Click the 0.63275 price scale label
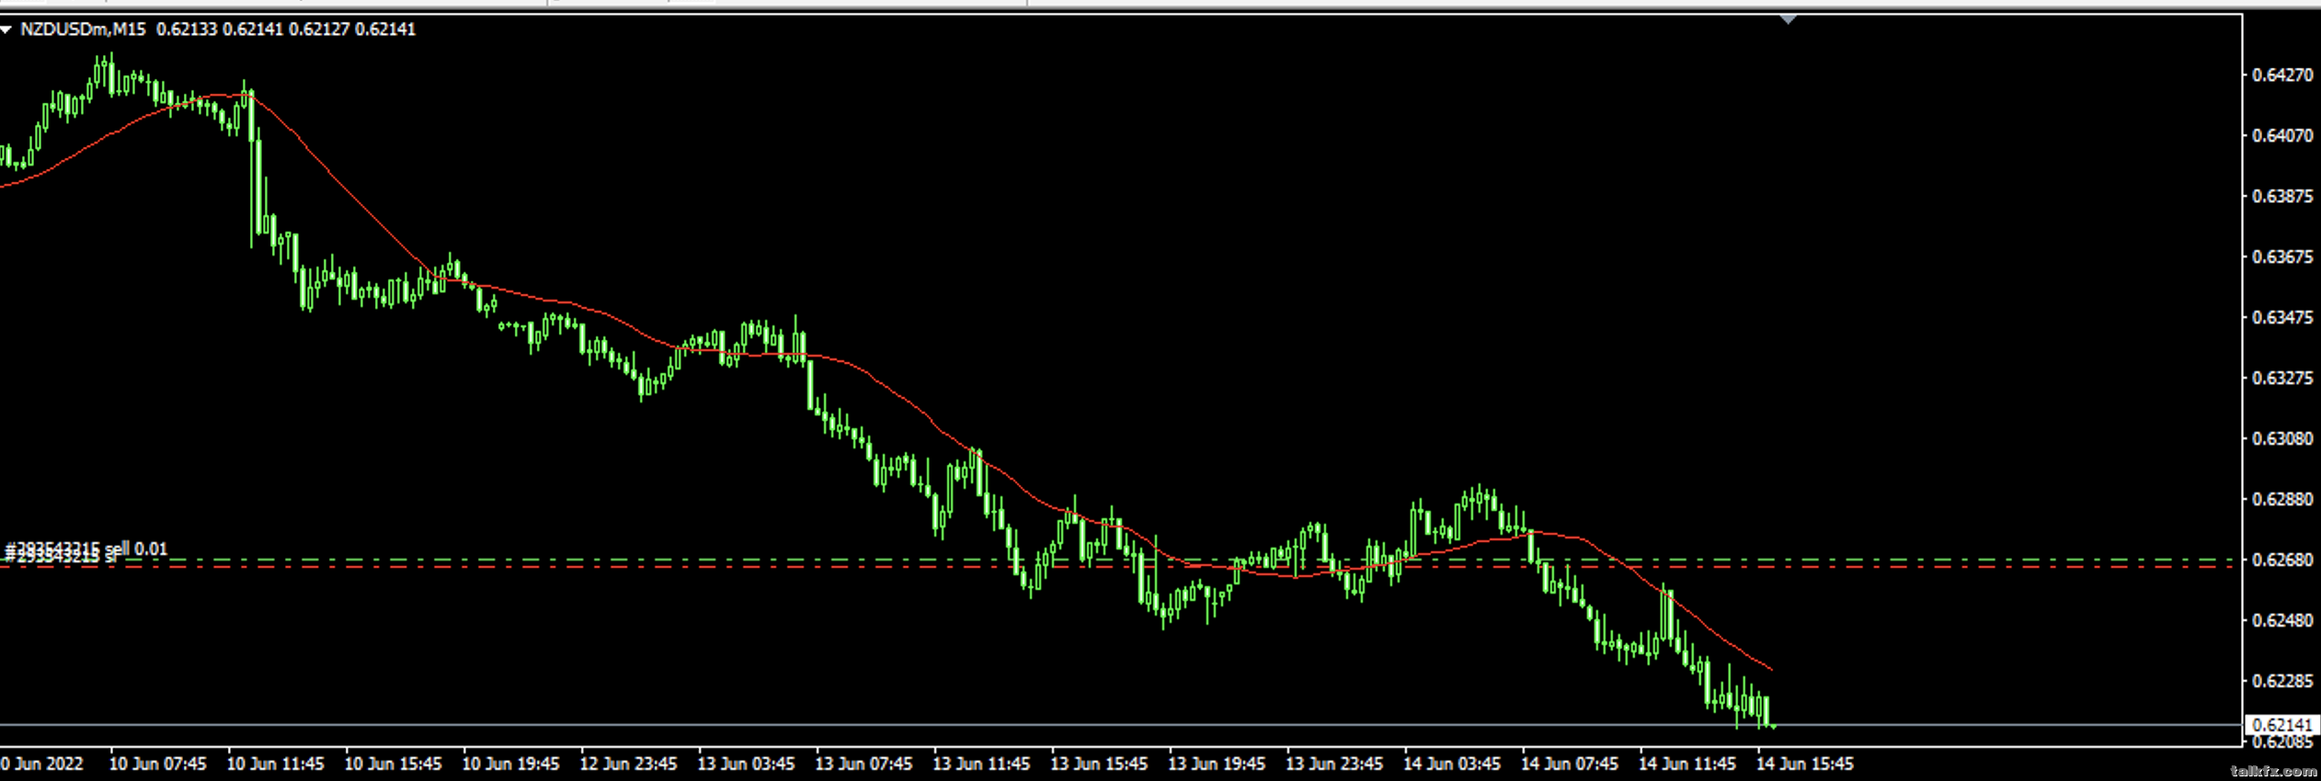The height and width of the screenshot is (781, 2321). 2281,378
